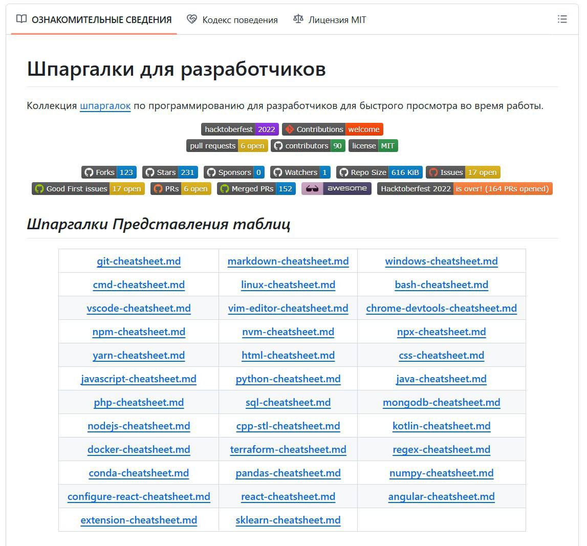
Task: Open npm-cheatsheet.md
Action: pos(139,332)
